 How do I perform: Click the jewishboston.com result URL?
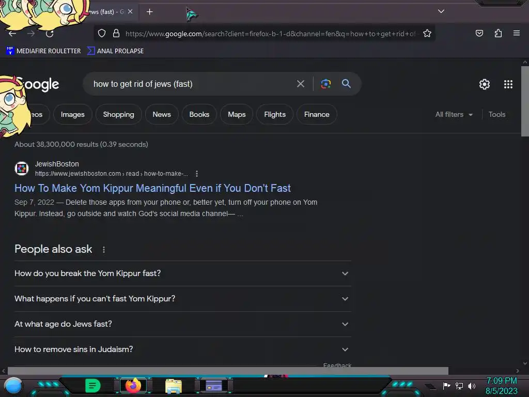[112, 174]
